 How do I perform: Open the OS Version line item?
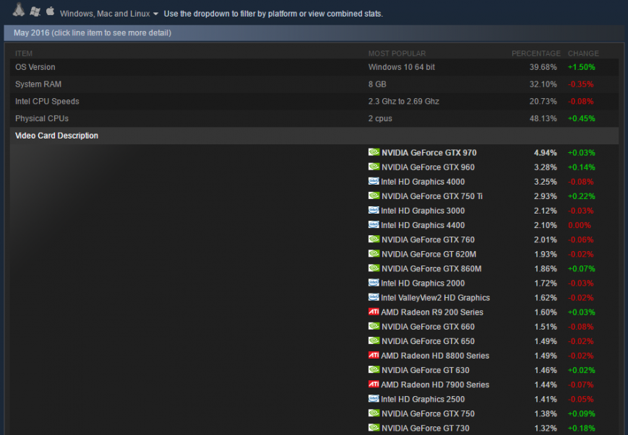pyautogui.click(x=314, y=67)
